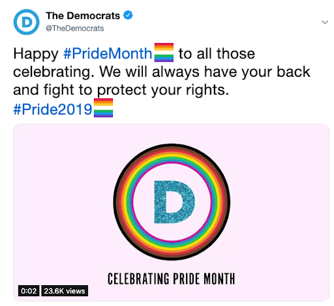334x306 pixels.
Task: Click the 0:02 video duration badge
Action: 29,291
